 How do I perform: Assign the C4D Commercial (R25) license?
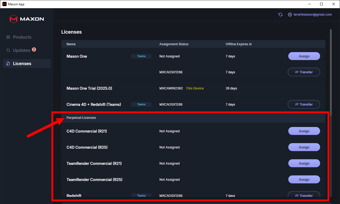(x=304, y=147)
